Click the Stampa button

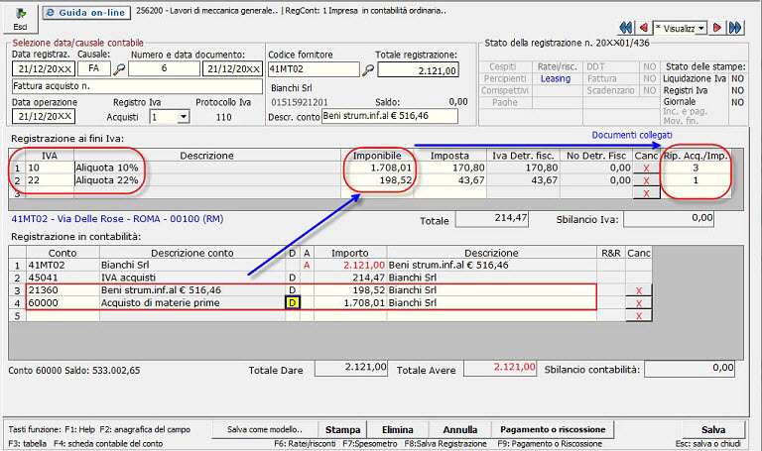tap(342, 429)
